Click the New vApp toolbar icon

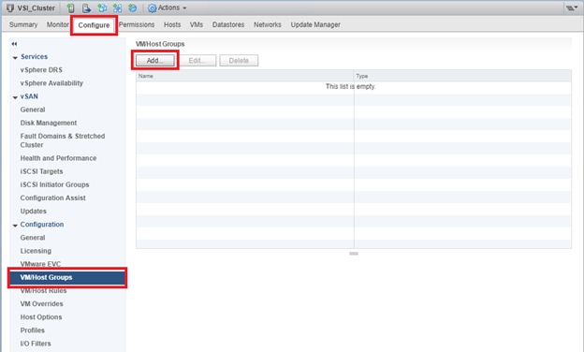tap(117, 7)
